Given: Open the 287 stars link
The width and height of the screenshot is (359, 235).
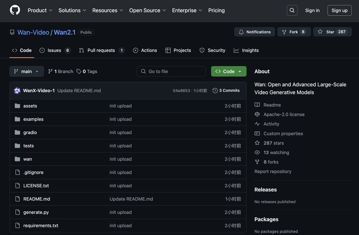Looking at the screenshot, I should (273, 143).
